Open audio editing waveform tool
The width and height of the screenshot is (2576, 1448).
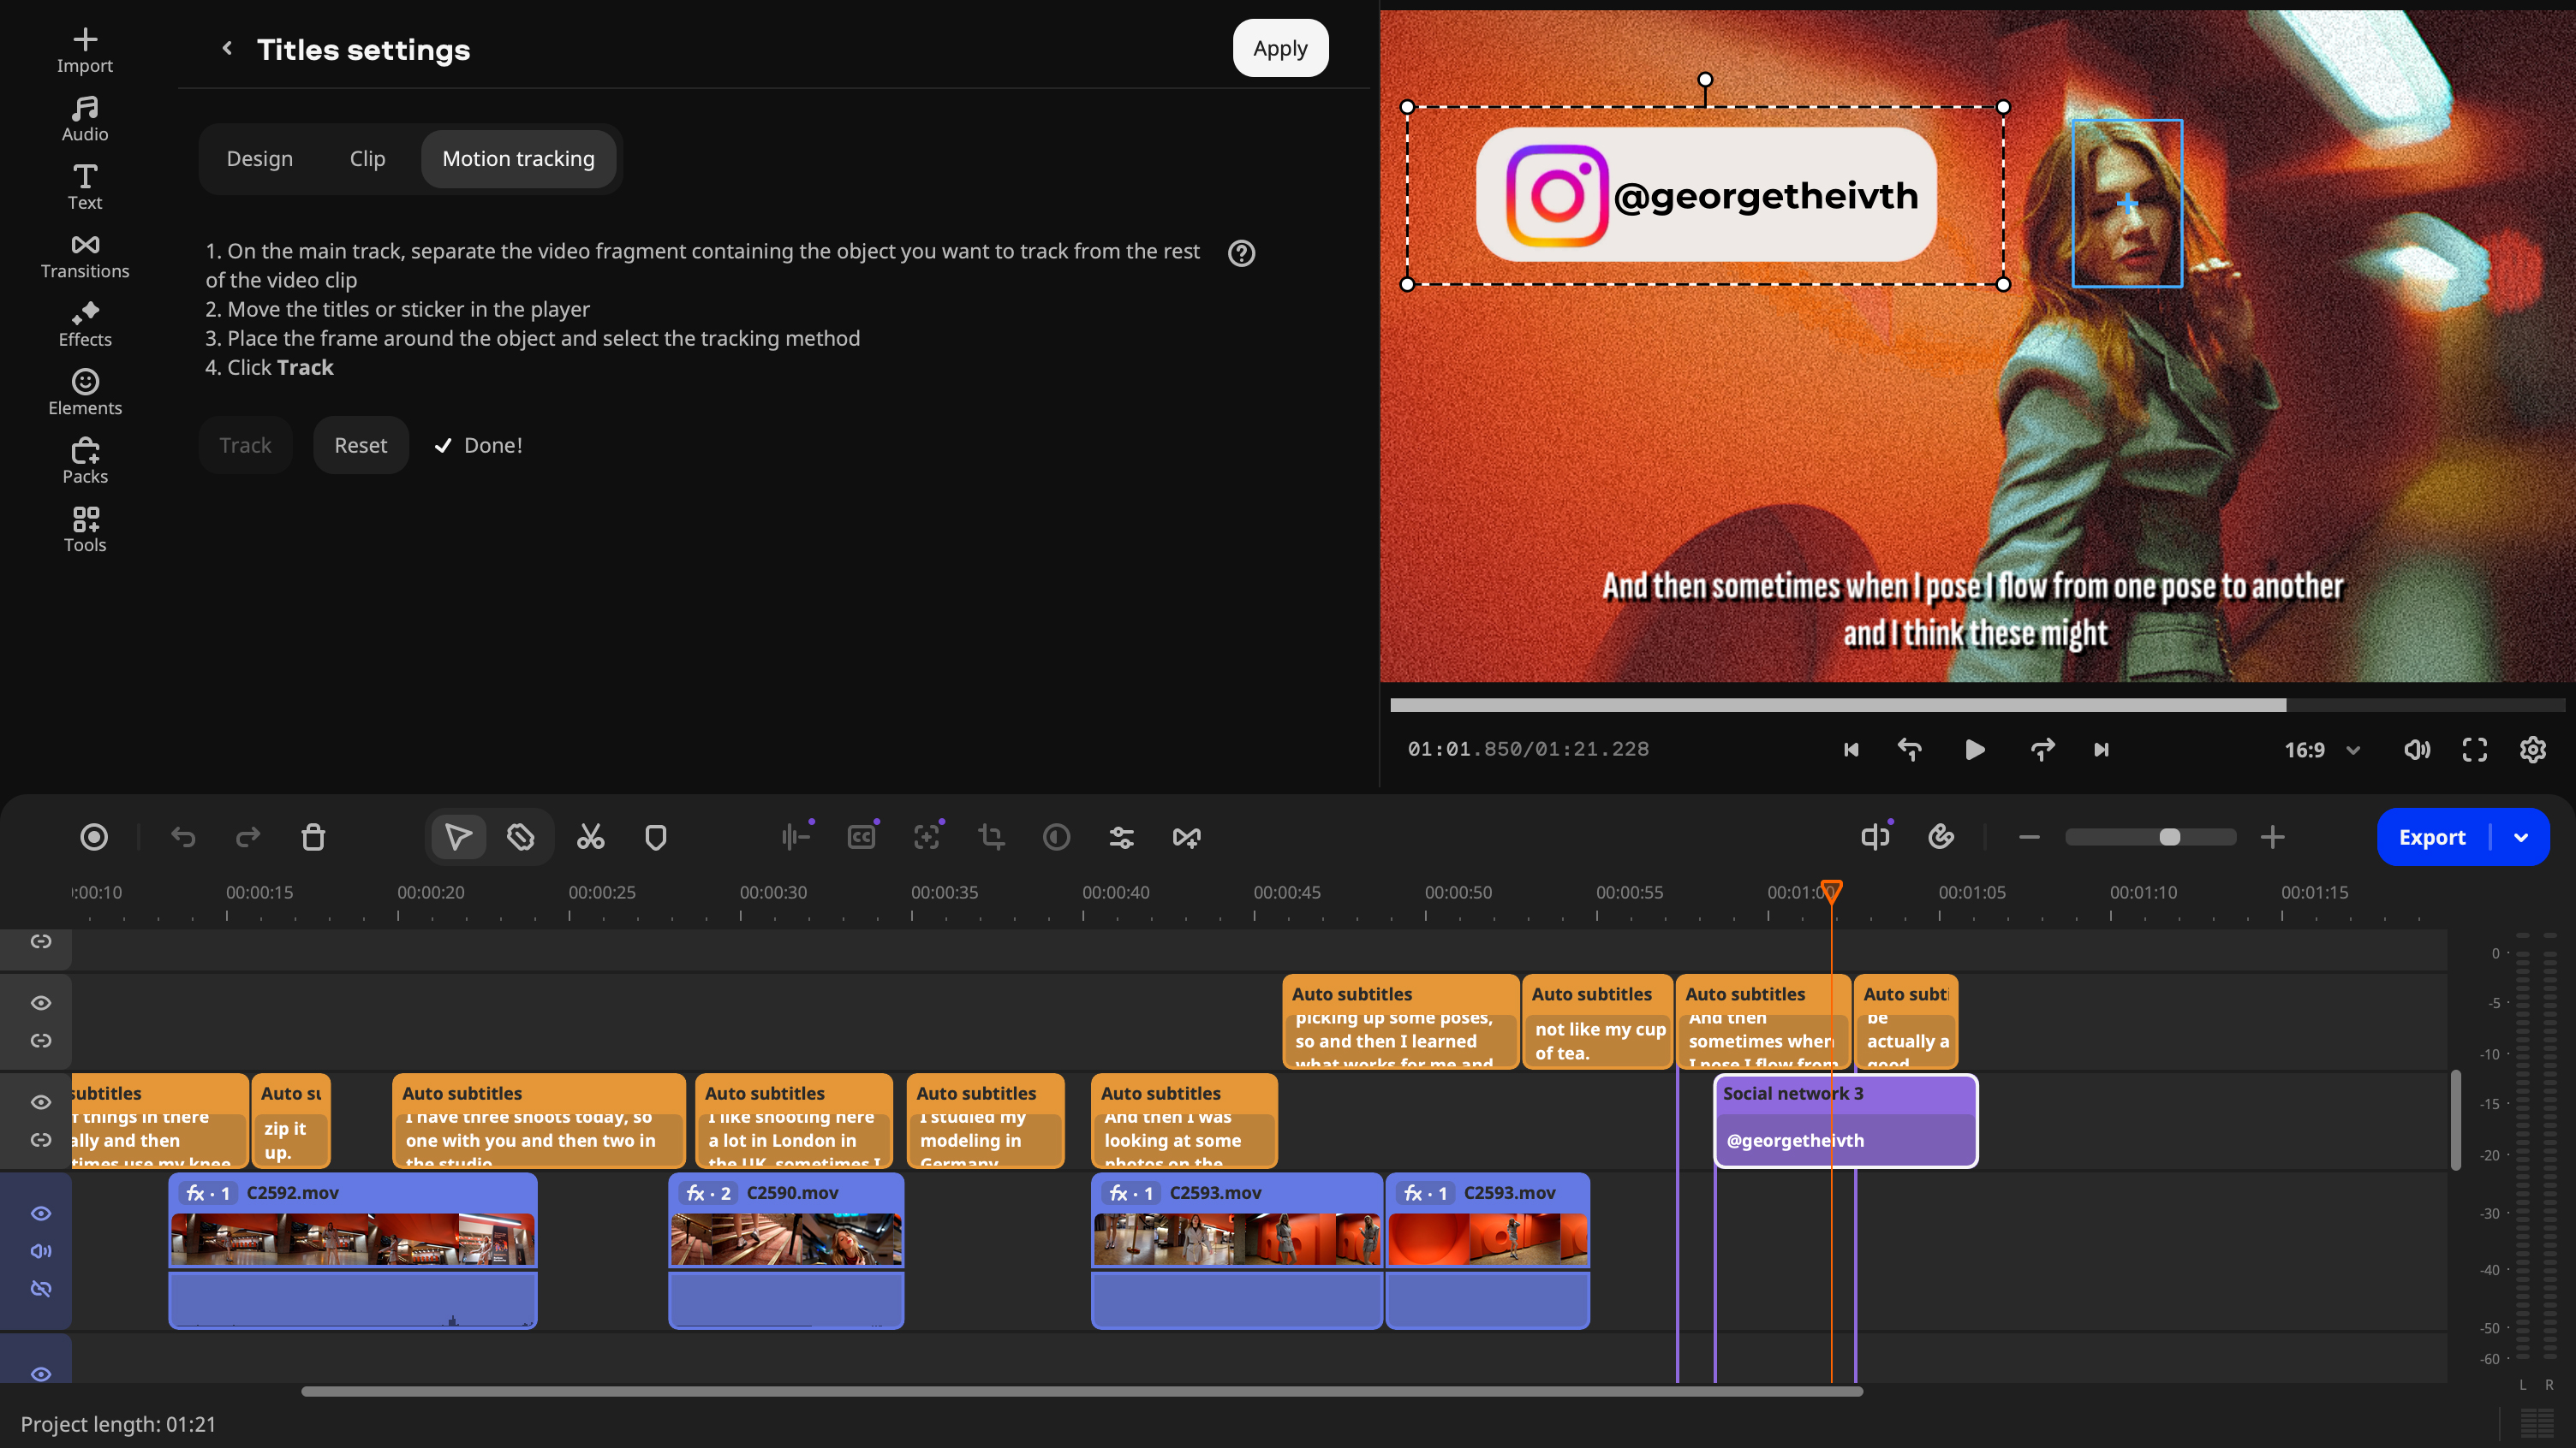(796, 836)
